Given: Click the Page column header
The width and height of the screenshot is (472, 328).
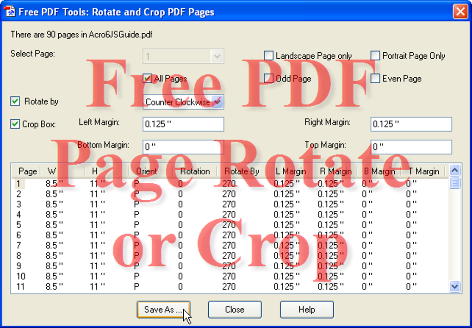Looking at the screenshot, I should pyautogui.click(x=26, y=171).
